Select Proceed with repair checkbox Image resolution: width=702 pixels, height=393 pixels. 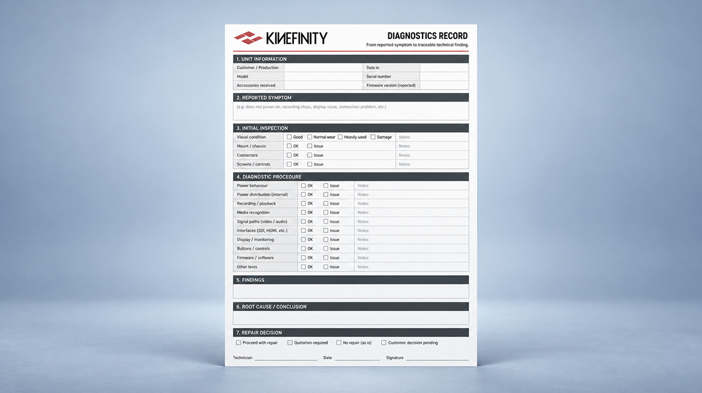point(239,343)
